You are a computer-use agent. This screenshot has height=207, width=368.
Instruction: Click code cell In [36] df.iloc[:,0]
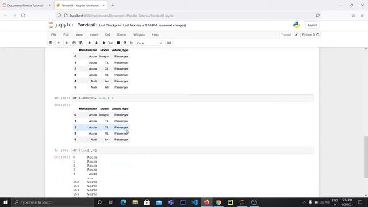pyautogui.click(x=193, y=150)
